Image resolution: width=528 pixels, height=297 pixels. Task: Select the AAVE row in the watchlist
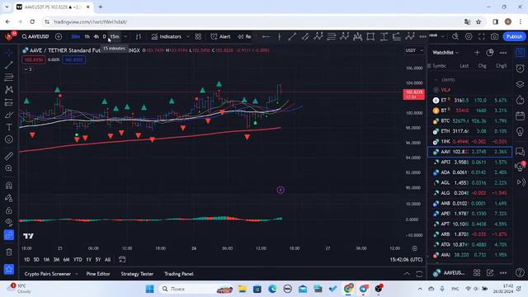(x=469, y=152)
